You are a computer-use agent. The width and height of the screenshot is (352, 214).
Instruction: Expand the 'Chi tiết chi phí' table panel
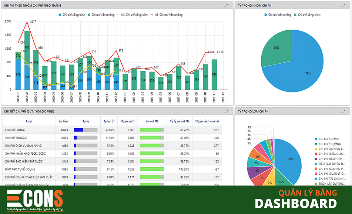226,111
